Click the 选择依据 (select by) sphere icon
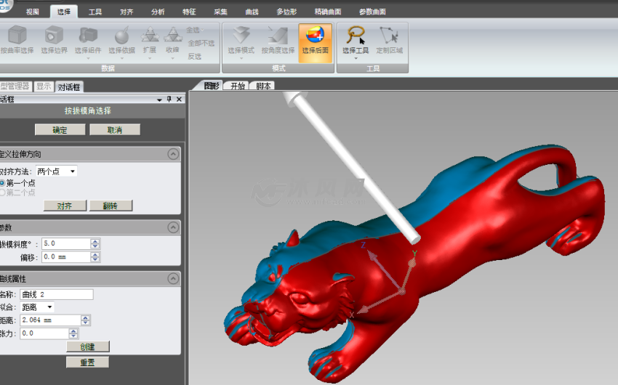 click(121, 36)
